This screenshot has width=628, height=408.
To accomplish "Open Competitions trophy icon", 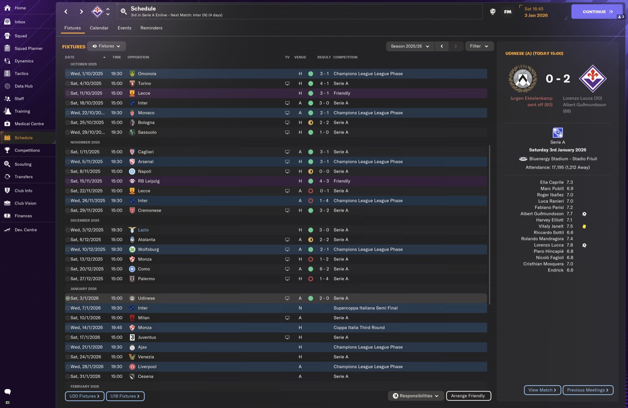I will (7, 150).
